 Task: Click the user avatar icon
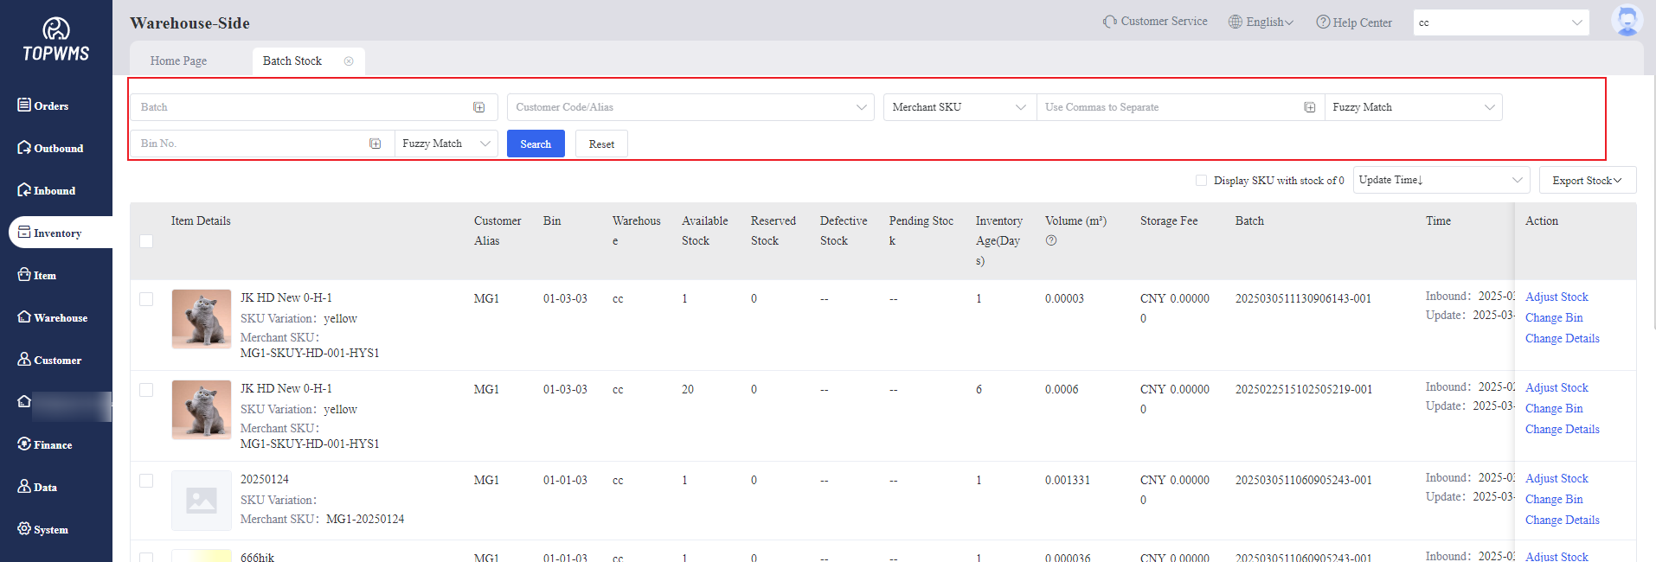(x=1627, y=21)
